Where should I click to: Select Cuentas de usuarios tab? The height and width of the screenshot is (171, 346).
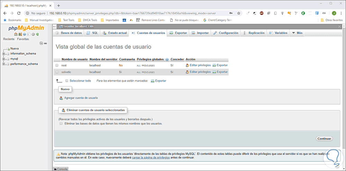(148, 33)
